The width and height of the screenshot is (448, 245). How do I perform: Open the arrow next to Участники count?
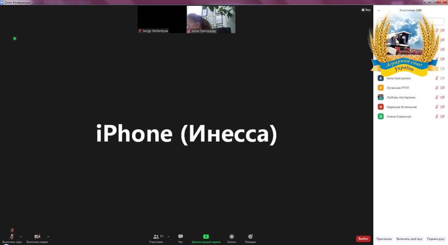click(x=169, y=236)
